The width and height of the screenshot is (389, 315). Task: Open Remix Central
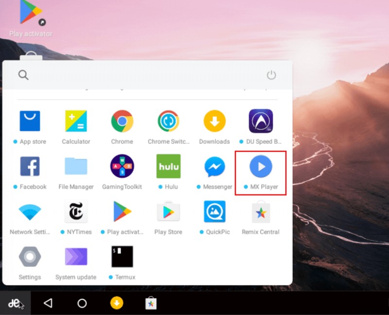260,211
